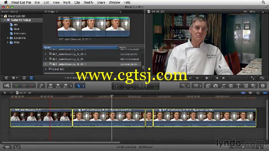This screenshot has width=269, height=151.
Task: Click the browser search field
Action: [x=131, y=12]
